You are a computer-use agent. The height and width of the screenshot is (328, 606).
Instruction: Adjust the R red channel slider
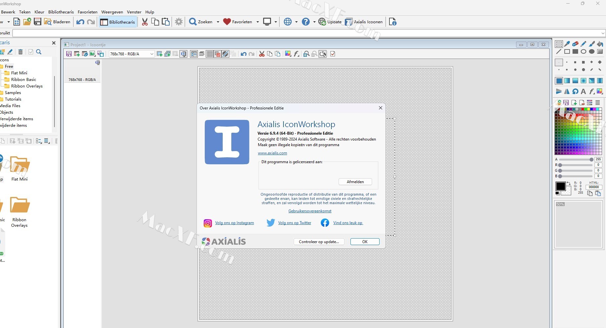coord(576,165)
